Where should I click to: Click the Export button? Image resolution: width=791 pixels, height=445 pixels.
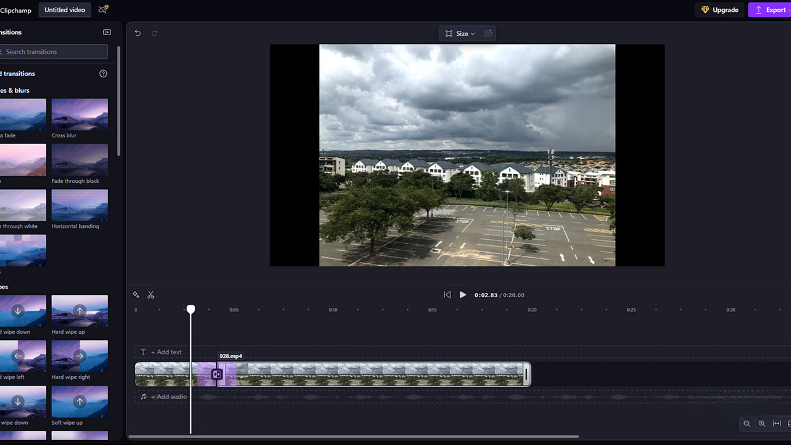tap(770, 10)
